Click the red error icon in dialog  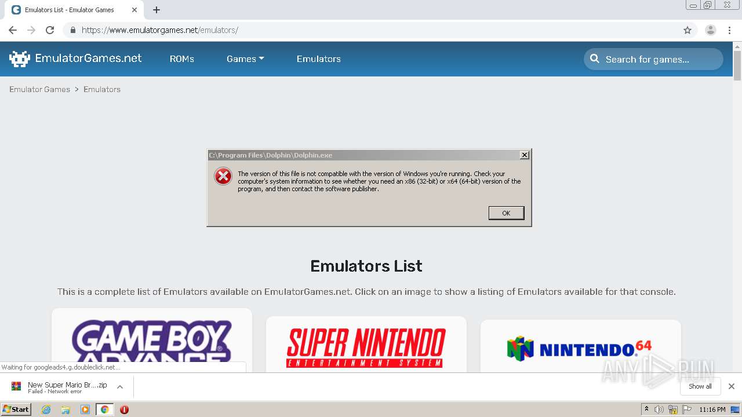223,176
